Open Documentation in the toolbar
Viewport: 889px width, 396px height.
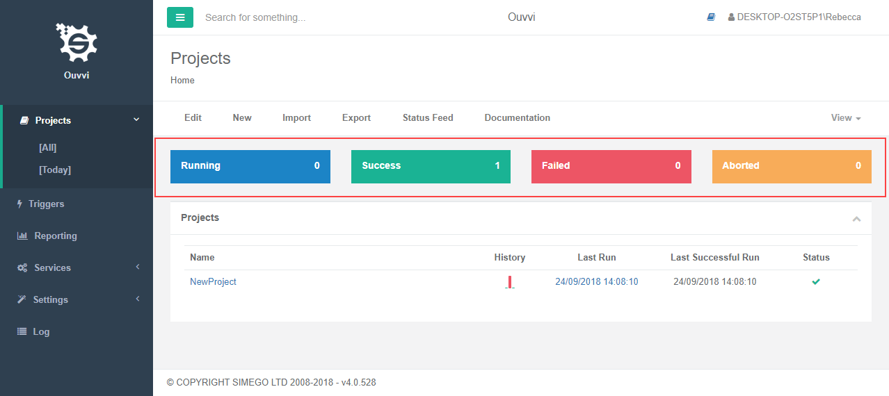pos(518,118)
